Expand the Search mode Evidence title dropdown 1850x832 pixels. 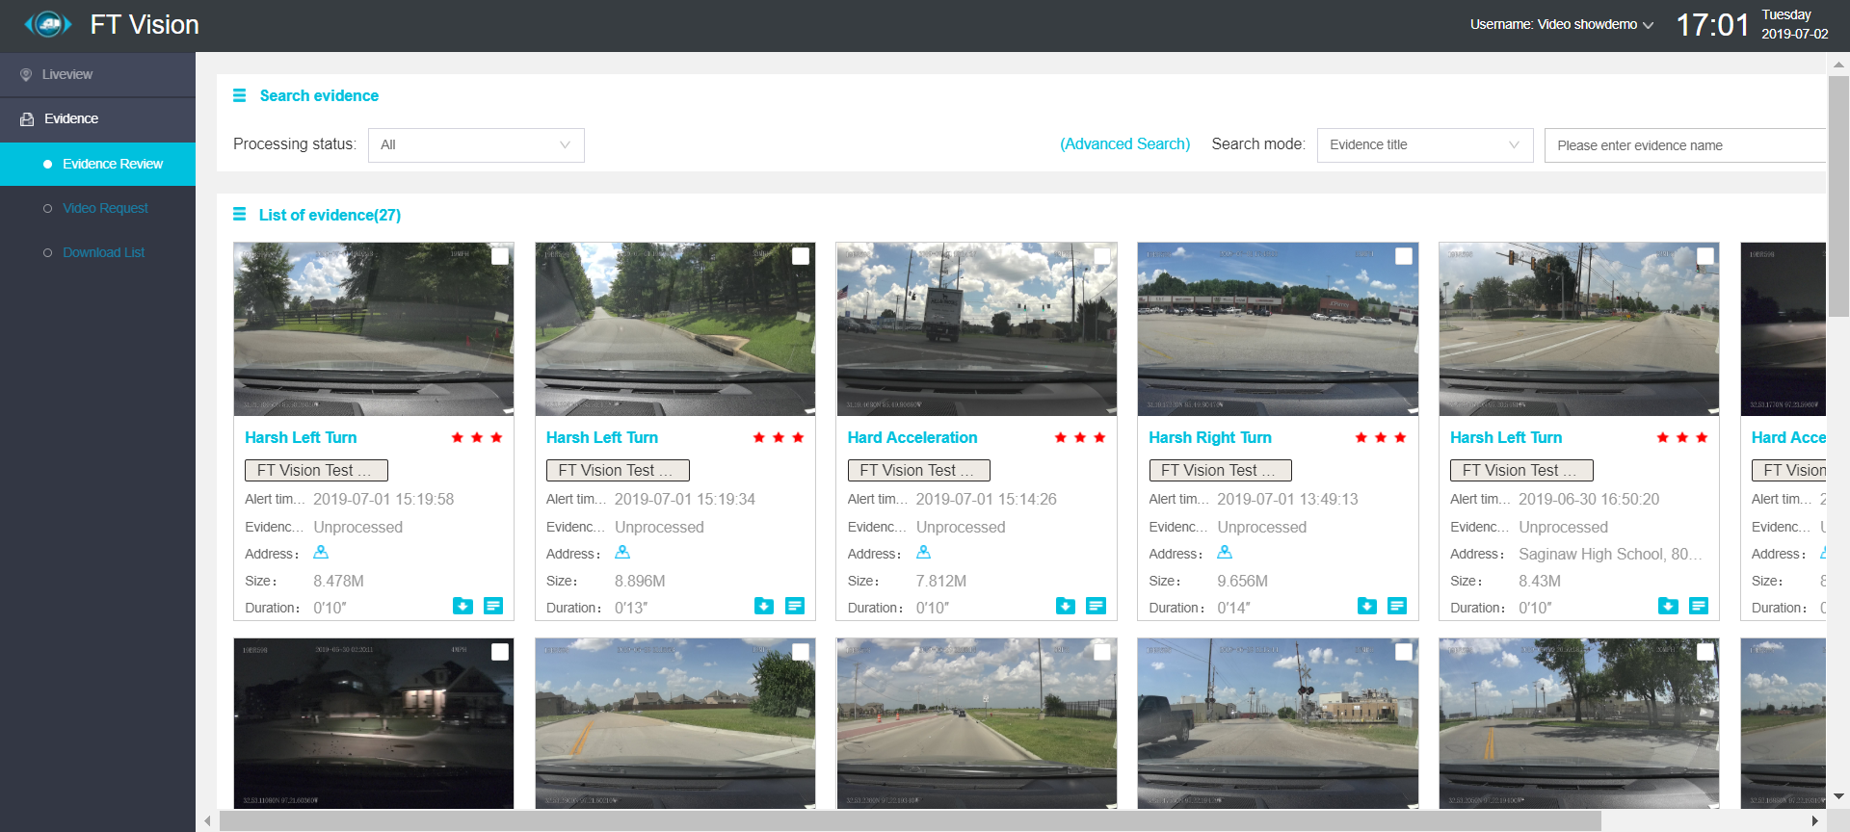(x=1424, y=145)
